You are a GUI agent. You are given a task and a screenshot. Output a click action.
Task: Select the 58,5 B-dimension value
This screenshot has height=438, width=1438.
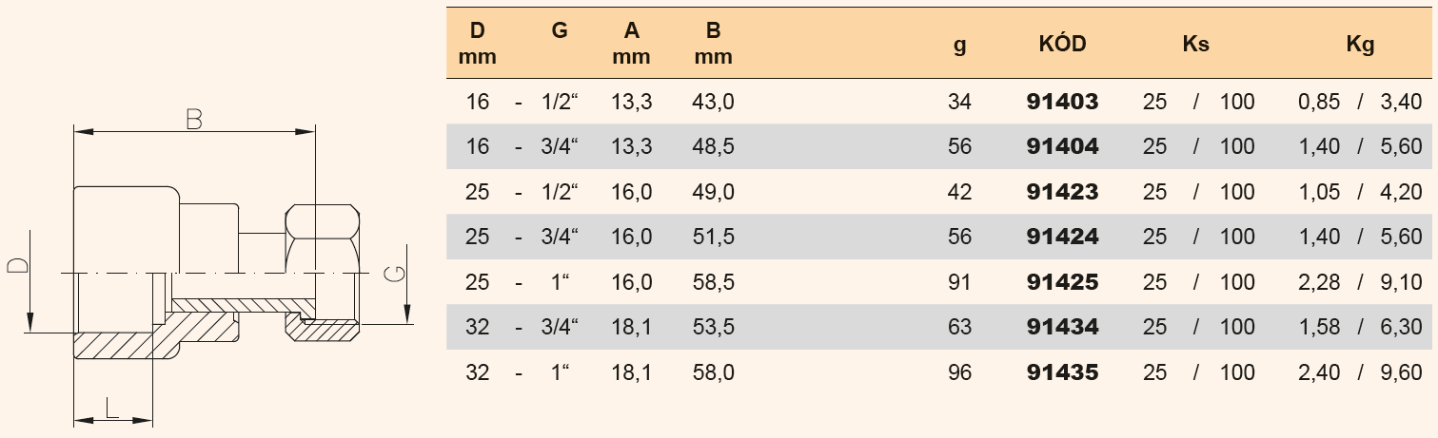pos(713,282)
